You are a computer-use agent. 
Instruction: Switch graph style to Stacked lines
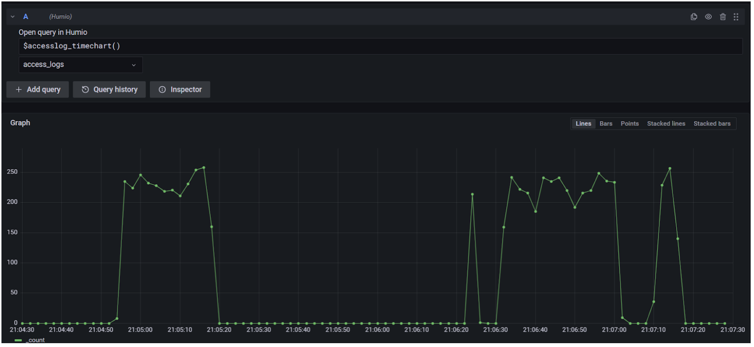(x=666, y=124)
